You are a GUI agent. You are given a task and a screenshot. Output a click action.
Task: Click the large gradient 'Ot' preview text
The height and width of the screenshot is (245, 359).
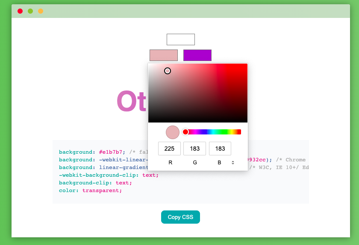[x=132, y=101]
